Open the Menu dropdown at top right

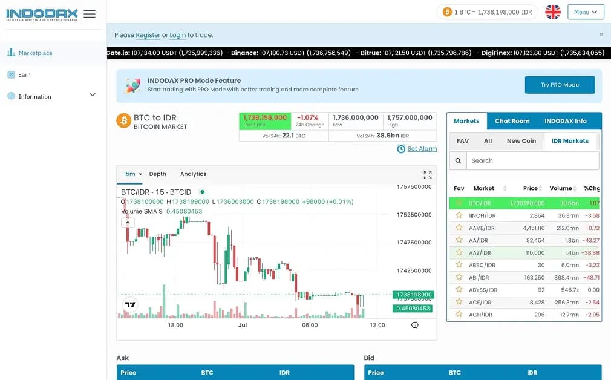[585, 11]
